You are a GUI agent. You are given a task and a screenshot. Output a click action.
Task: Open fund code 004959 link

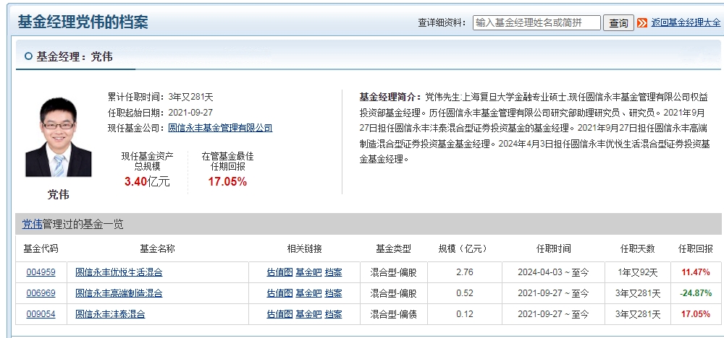tap(41, 272)
